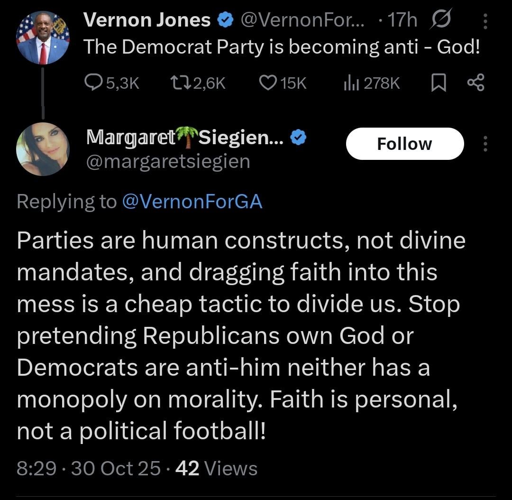The height and width of the screenshot is (500, 512).
Task: Follow Margaret Siegien
Action: pyautogui.click(x=404, y=144)
